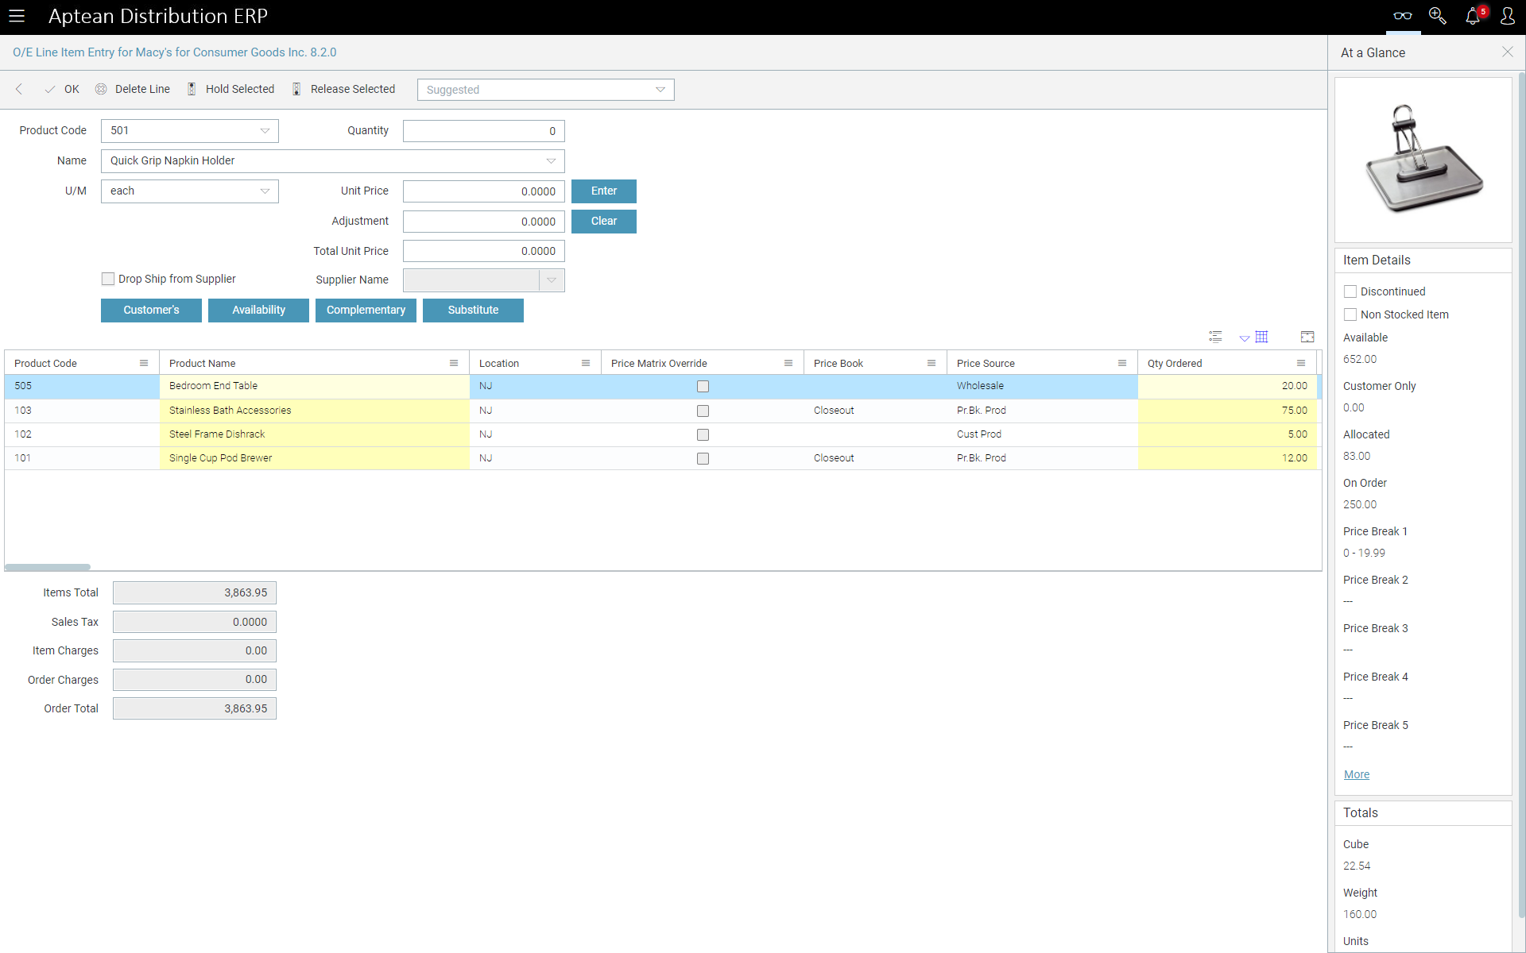Expand the U/M unit of measure dropdown

pyautogui.click(x=266, y=191)
